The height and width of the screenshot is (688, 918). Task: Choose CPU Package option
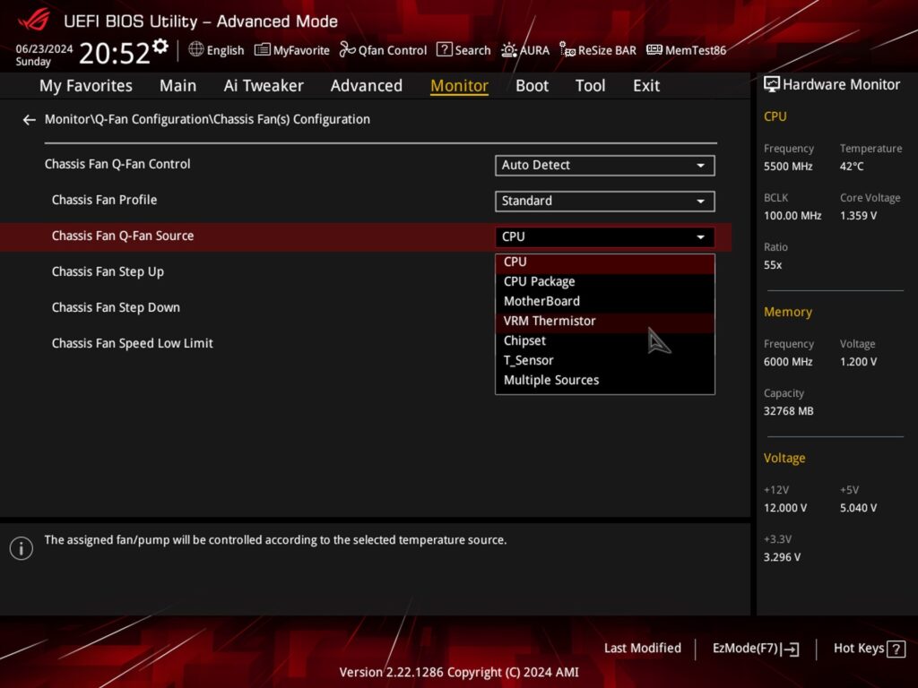click(x=605, y=281)
